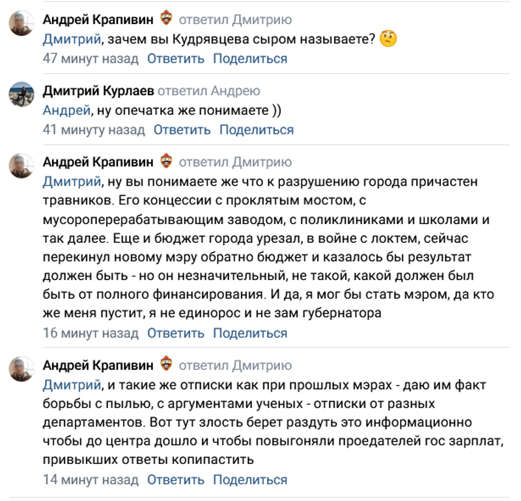Click the Дмитрий mention in the Кудрявцева comment
Screen dimensions: 521x501
click(72, 39)
